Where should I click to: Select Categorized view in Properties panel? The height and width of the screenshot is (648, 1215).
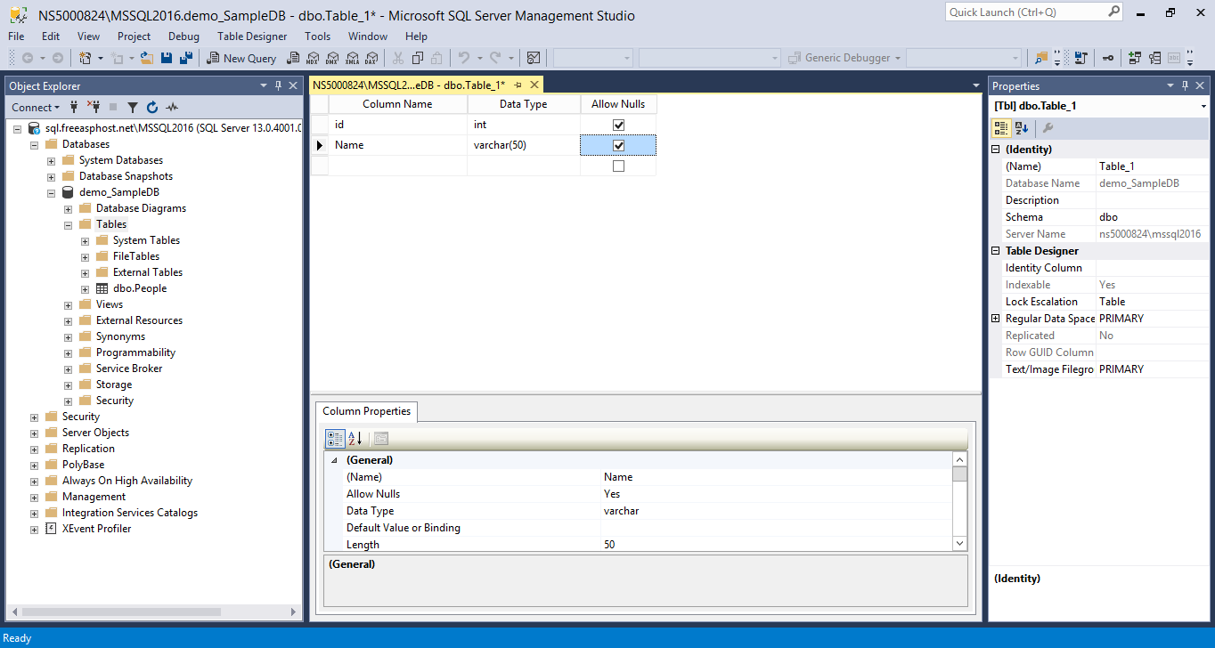pyautogui.click(x=1001, y=127)
